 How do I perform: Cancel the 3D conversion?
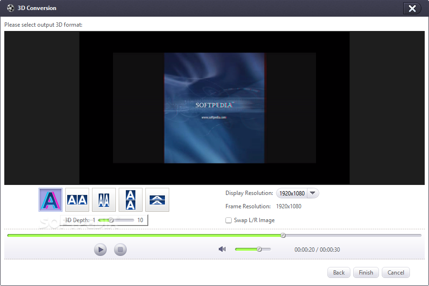396,273
